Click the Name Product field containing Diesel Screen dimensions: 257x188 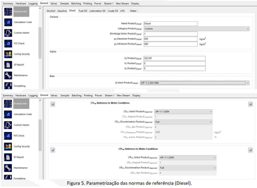(x=171, y=23)
